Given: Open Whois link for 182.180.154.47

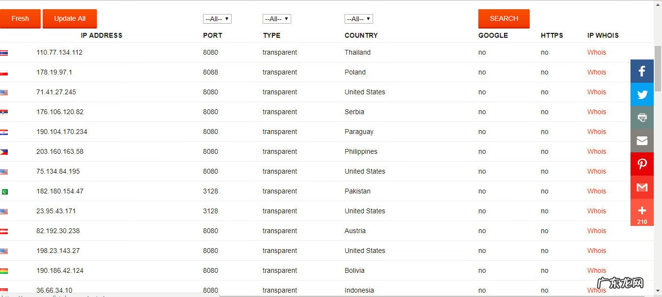Looking at the screenshot, I should click(597, 192).
